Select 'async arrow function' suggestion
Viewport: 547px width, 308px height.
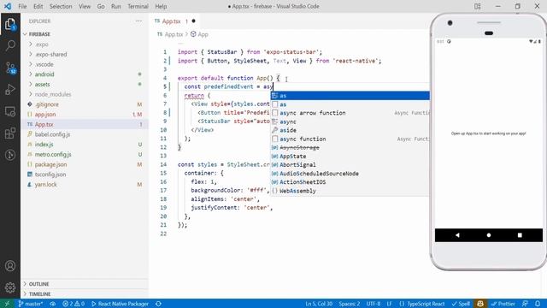[x=350, y=113]
